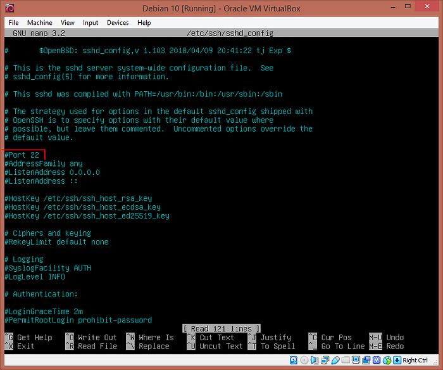Click the Undo shortcut label
Screen dimensions: 443x370
pyautogui.click(x=396, y=338)
